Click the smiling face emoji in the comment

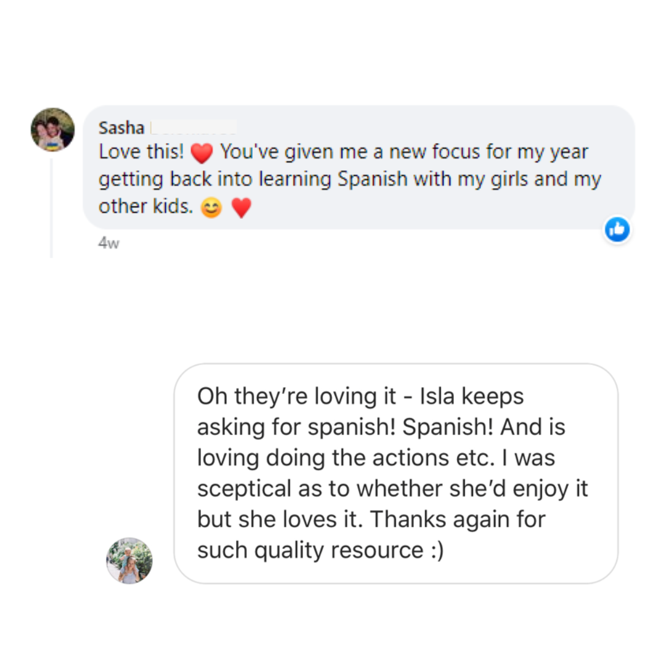212,209
